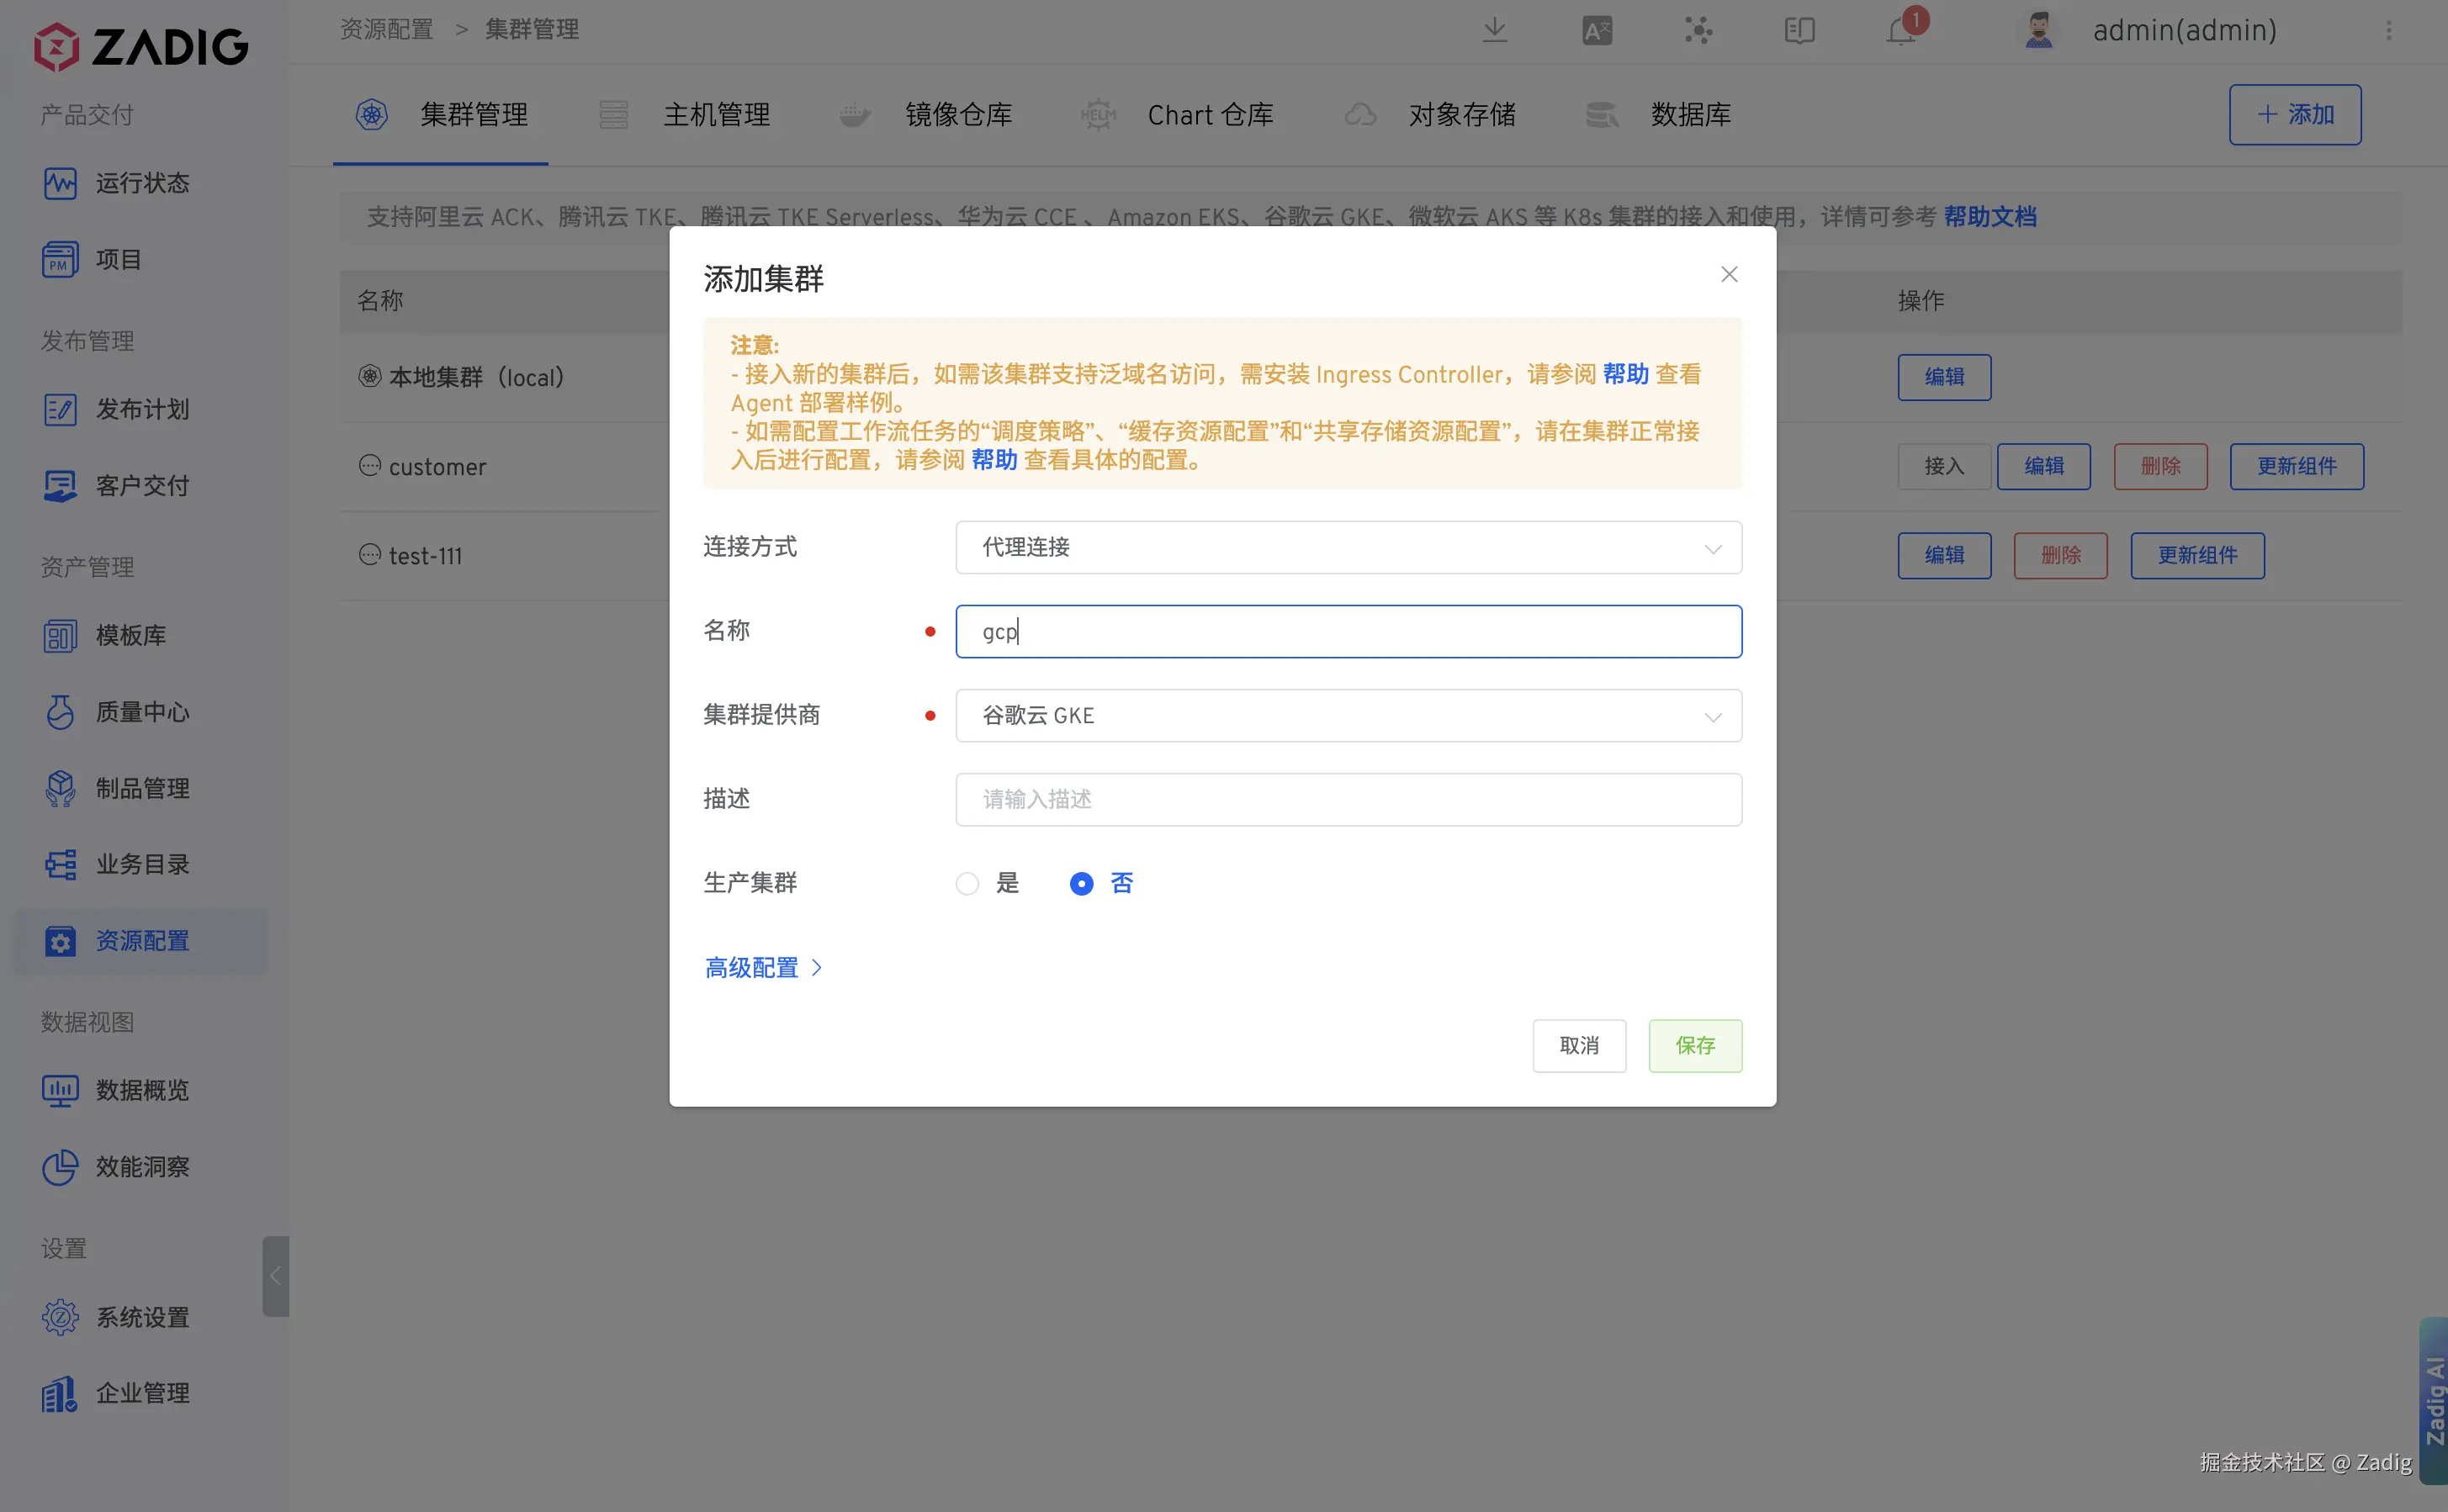The height and width of the screenshot is (1512, 2448).
Task: Open the 集群提供商 dropdown
Action: pyautogui.click(x=1348, y=716)
